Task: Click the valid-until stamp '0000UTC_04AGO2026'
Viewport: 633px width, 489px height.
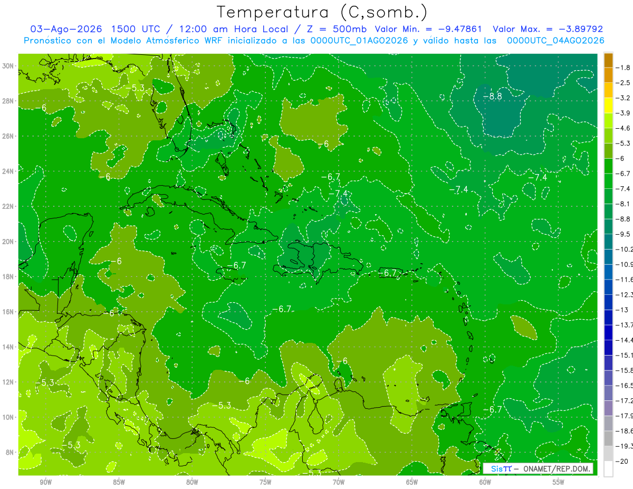Action: 555,41
